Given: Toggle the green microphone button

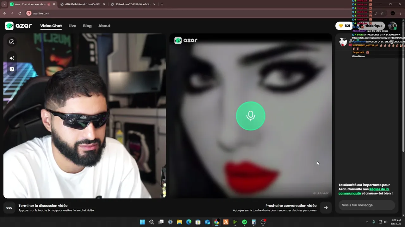Looking at the screenshot, I should pos(251,116).
